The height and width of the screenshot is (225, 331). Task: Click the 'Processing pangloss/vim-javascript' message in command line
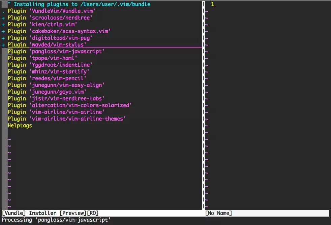coord(56,220)
